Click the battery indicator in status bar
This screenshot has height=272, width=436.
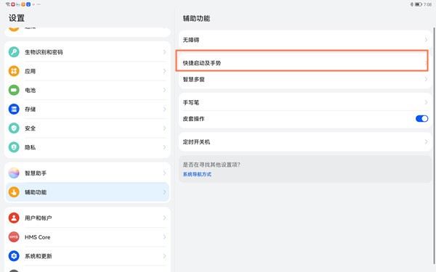419,4
